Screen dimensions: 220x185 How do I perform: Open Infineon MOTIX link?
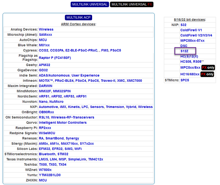[46, 81]
